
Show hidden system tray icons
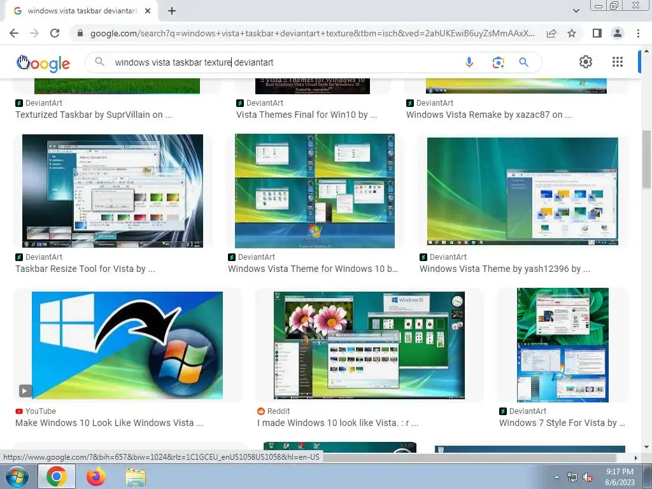(556, 478)
